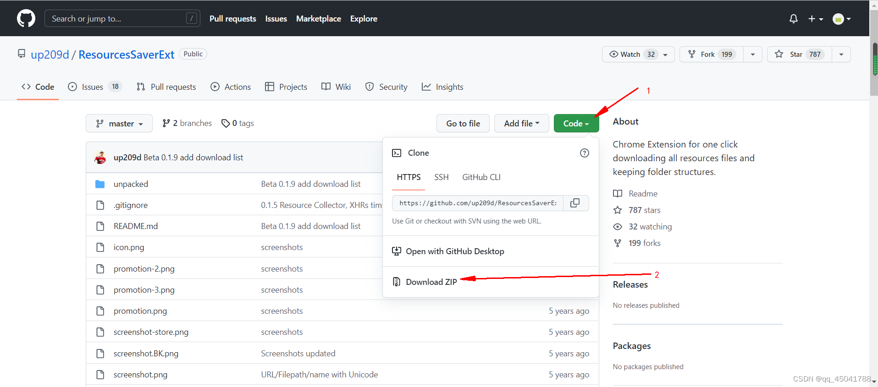Select the HTTPS clone tab

click(409, 177)
